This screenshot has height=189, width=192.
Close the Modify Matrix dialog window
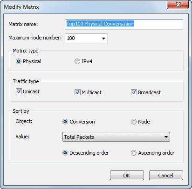(x=178, y=5)
